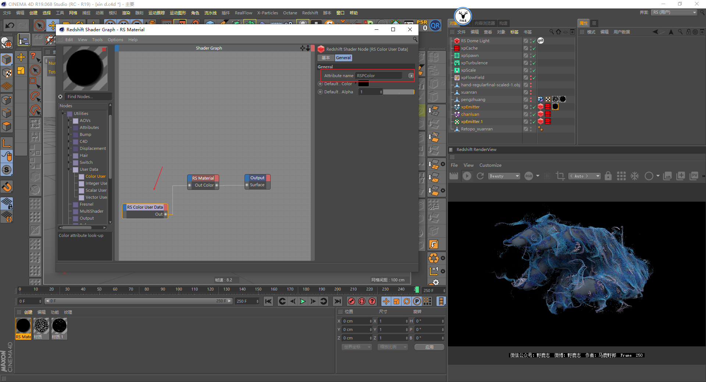Open the Customize menu in RenderView
706x382 pixels.
coord(490,165)
